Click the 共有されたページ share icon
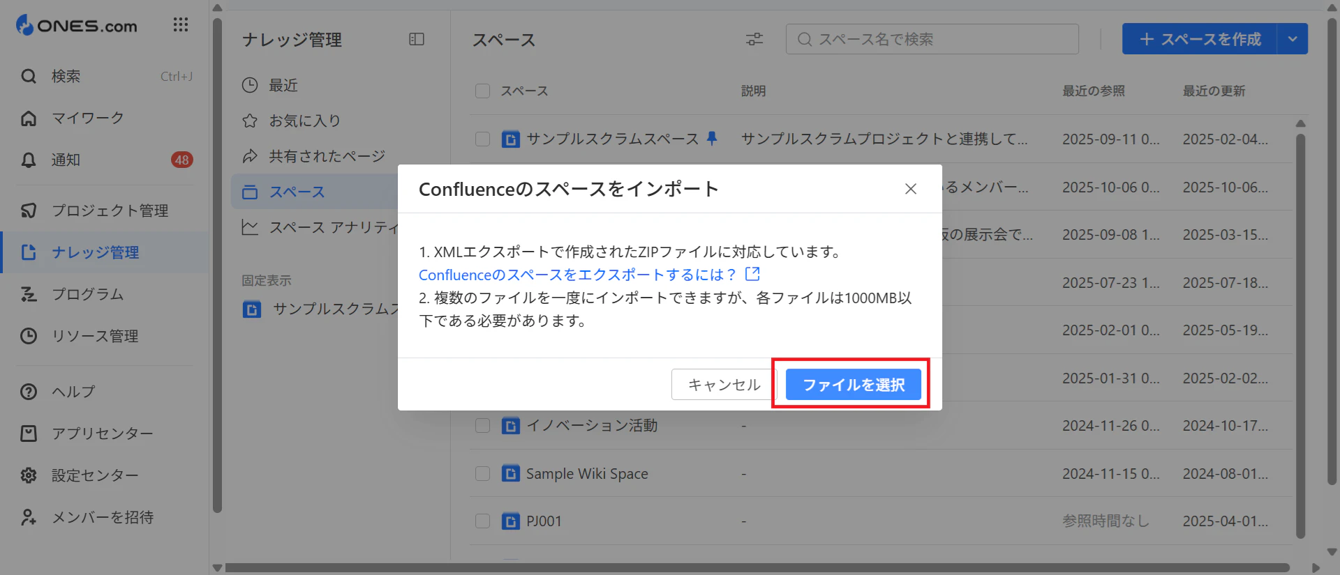 coord(250,156)
